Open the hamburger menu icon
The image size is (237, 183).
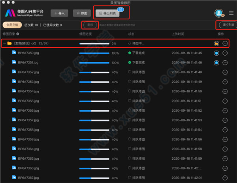point(231,13)
